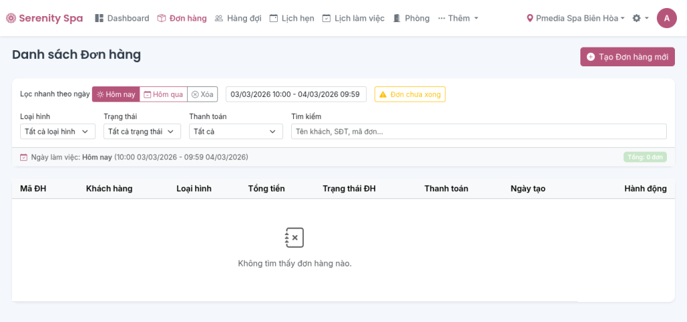This screenshot has height=322, width=687.
Task: Expand the Thêm more menu
Action: coord(458,18)
